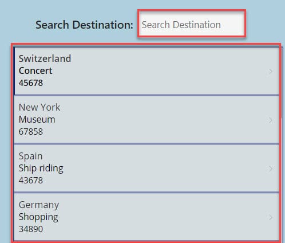285x243 pixels.
Task: Select the Switzerland destination title
Action: point(45,58)
